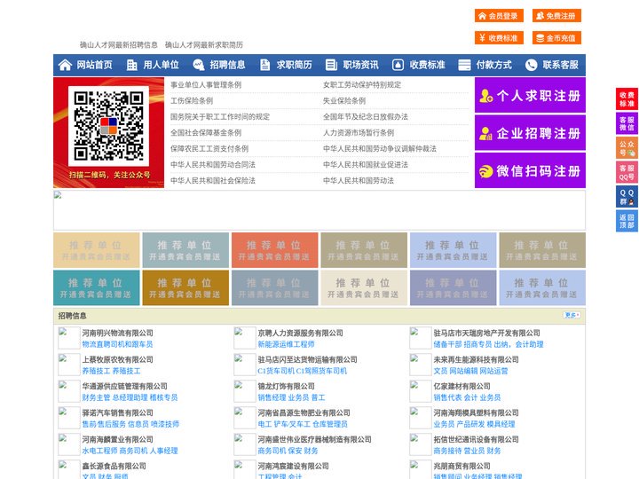Click the person icon on 个人求职注册

pos(485,96)
